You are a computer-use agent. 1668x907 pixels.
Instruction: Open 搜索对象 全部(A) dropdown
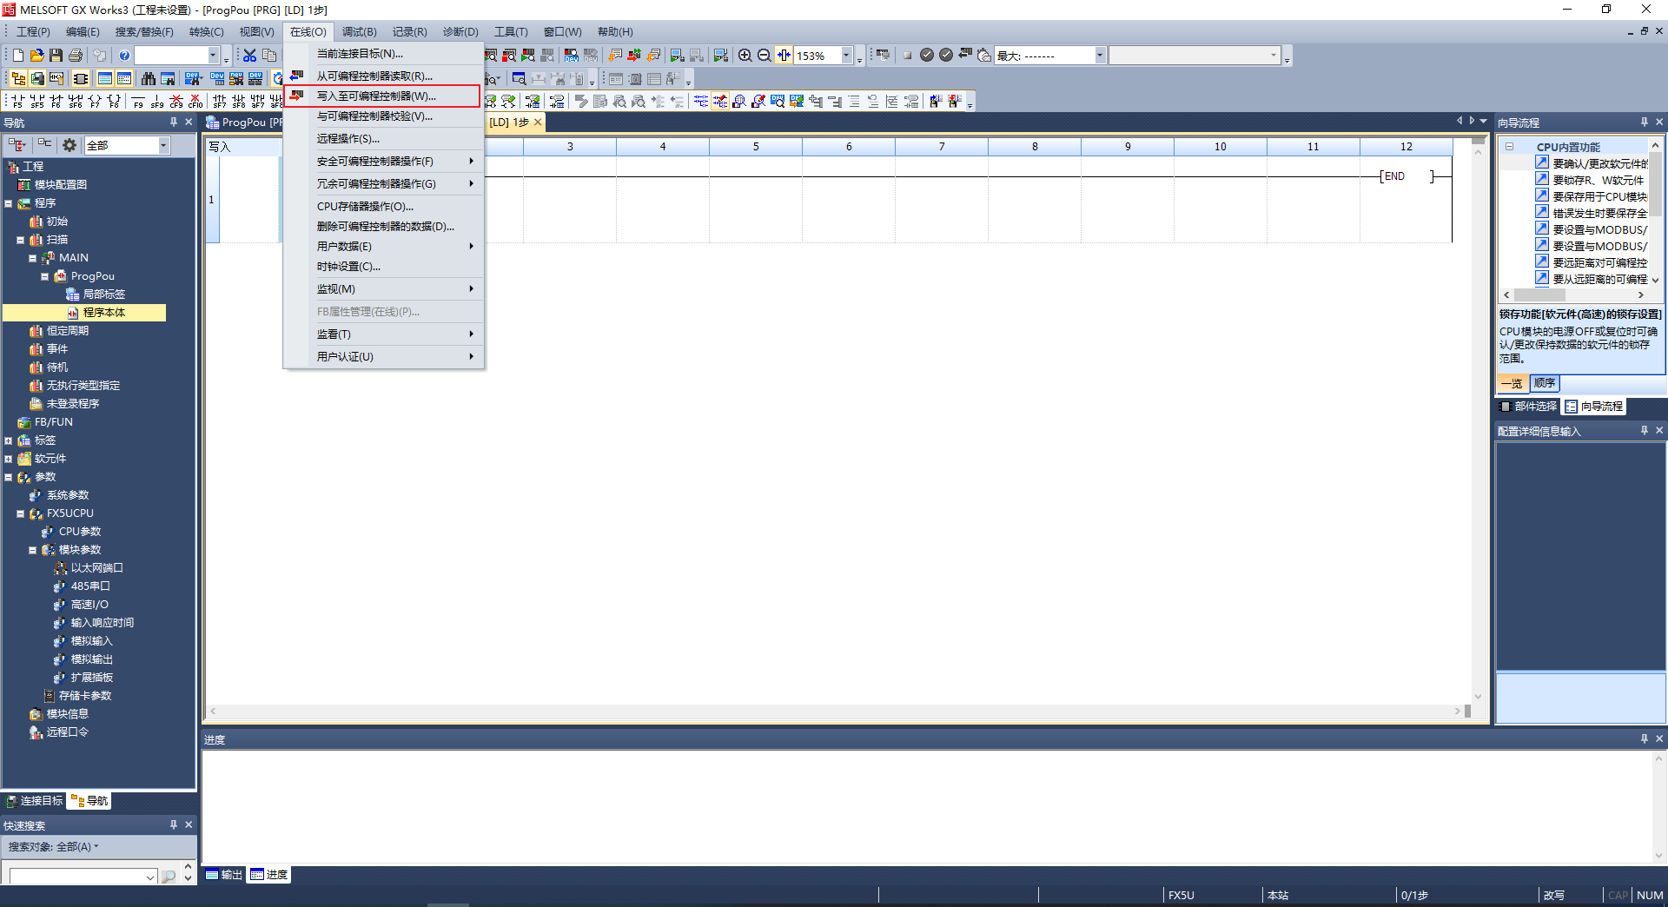54,847
